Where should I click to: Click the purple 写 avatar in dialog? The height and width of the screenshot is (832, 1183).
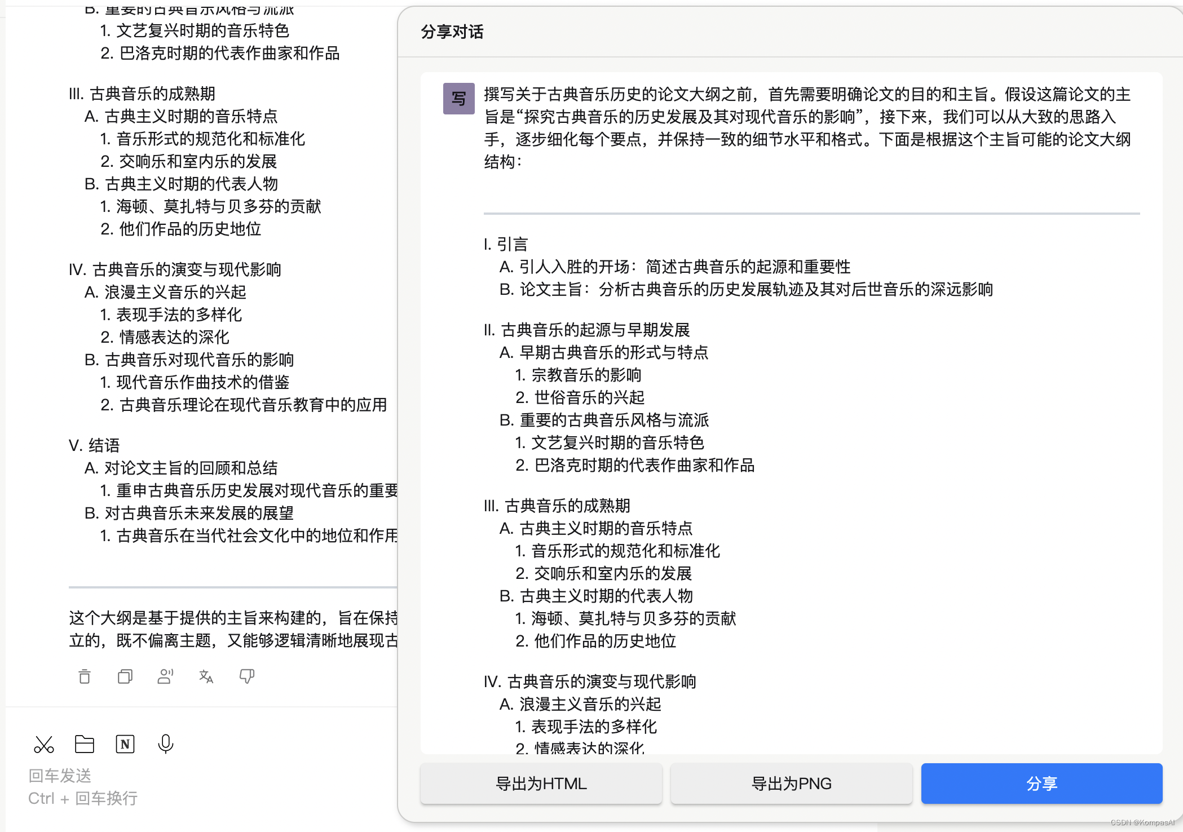458,99
